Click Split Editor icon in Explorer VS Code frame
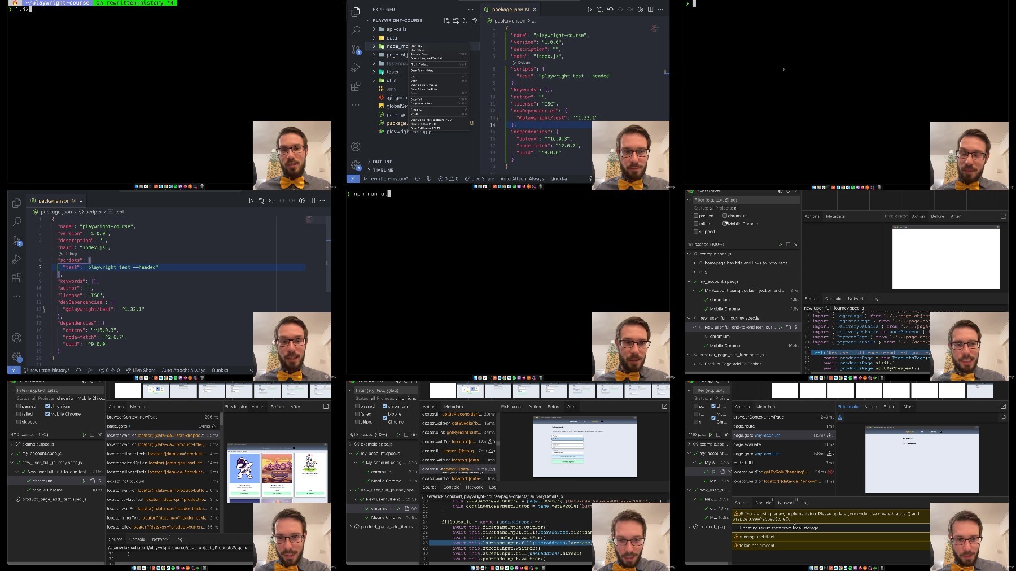The image size is (1016, 571). tap(650, 10)
